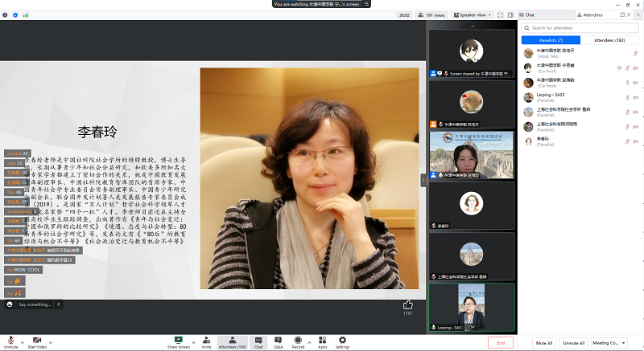Open the Q&A panel icon
Screen dimensions: 644x351
pyautogui.click(x=278, y=342)
